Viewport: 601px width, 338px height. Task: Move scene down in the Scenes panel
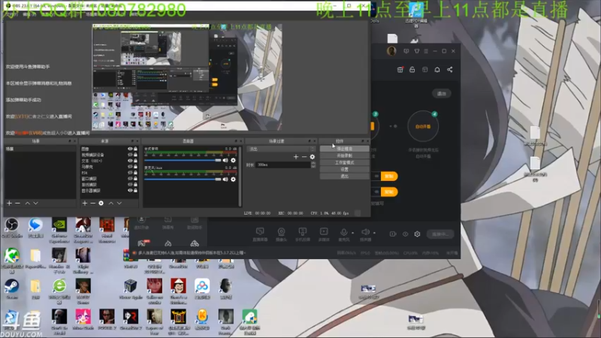[x=35, y=203]
